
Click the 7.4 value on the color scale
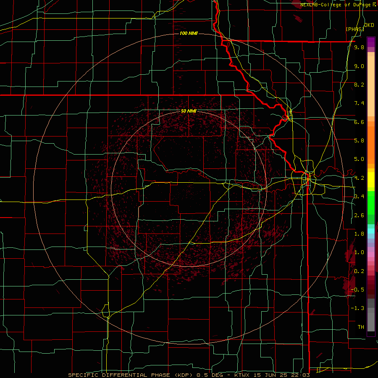(x=359, y=103)
